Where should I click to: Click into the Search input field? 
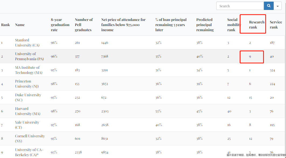240,6
